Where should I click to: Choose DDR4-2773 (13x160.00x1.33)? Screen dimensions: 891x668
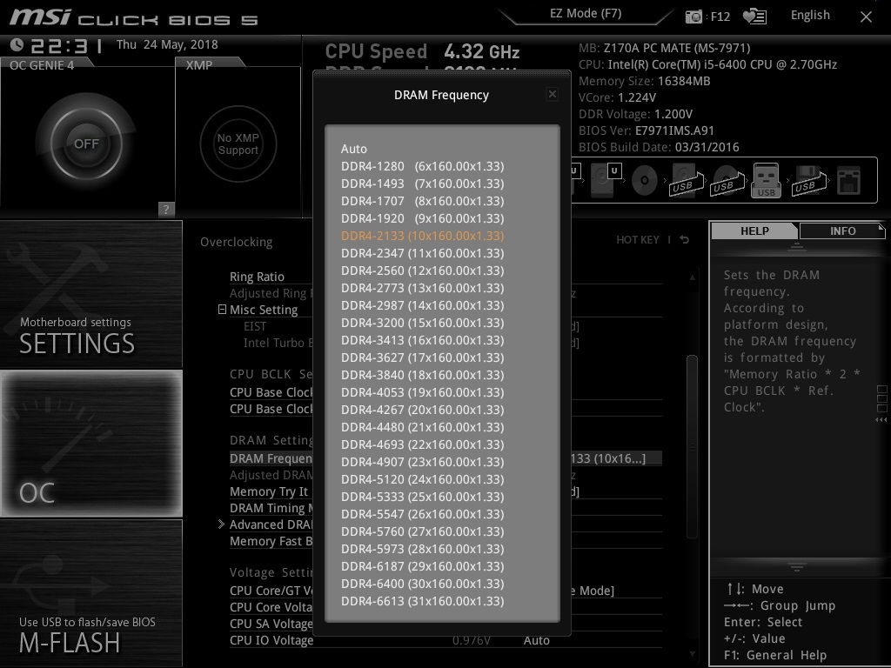[x=422, y=288]
